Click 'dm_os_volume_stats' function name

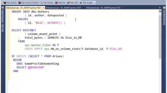[65, 49]
